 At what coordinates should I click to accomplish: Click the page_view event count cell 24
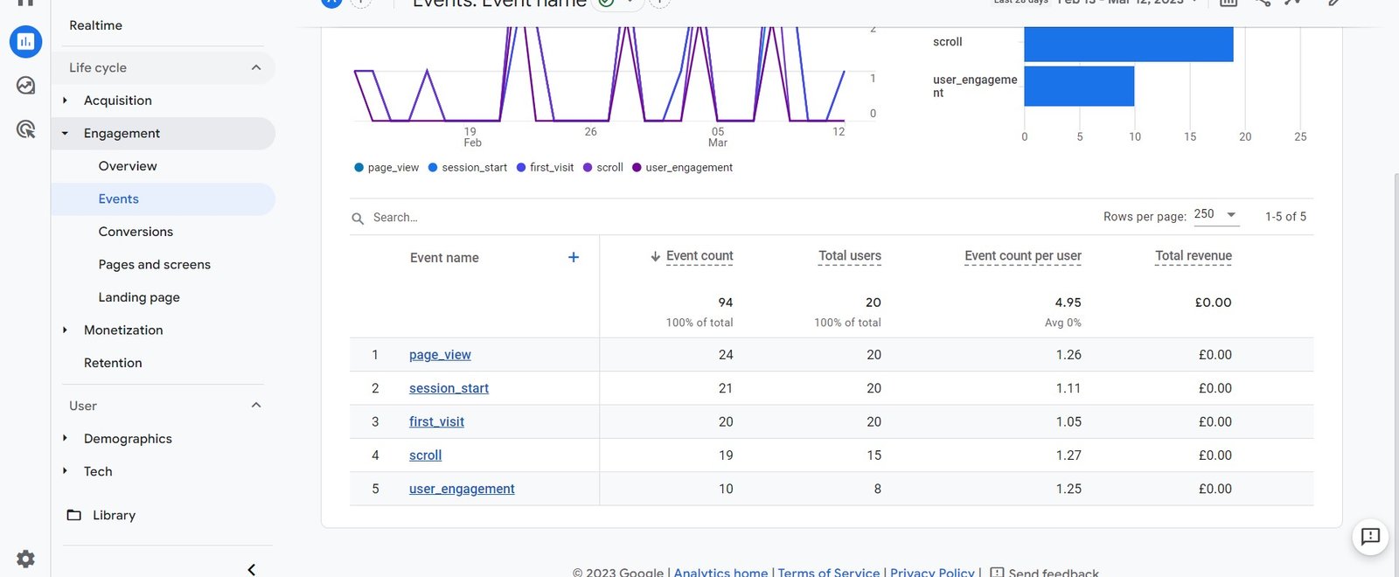tap(726, 354)
